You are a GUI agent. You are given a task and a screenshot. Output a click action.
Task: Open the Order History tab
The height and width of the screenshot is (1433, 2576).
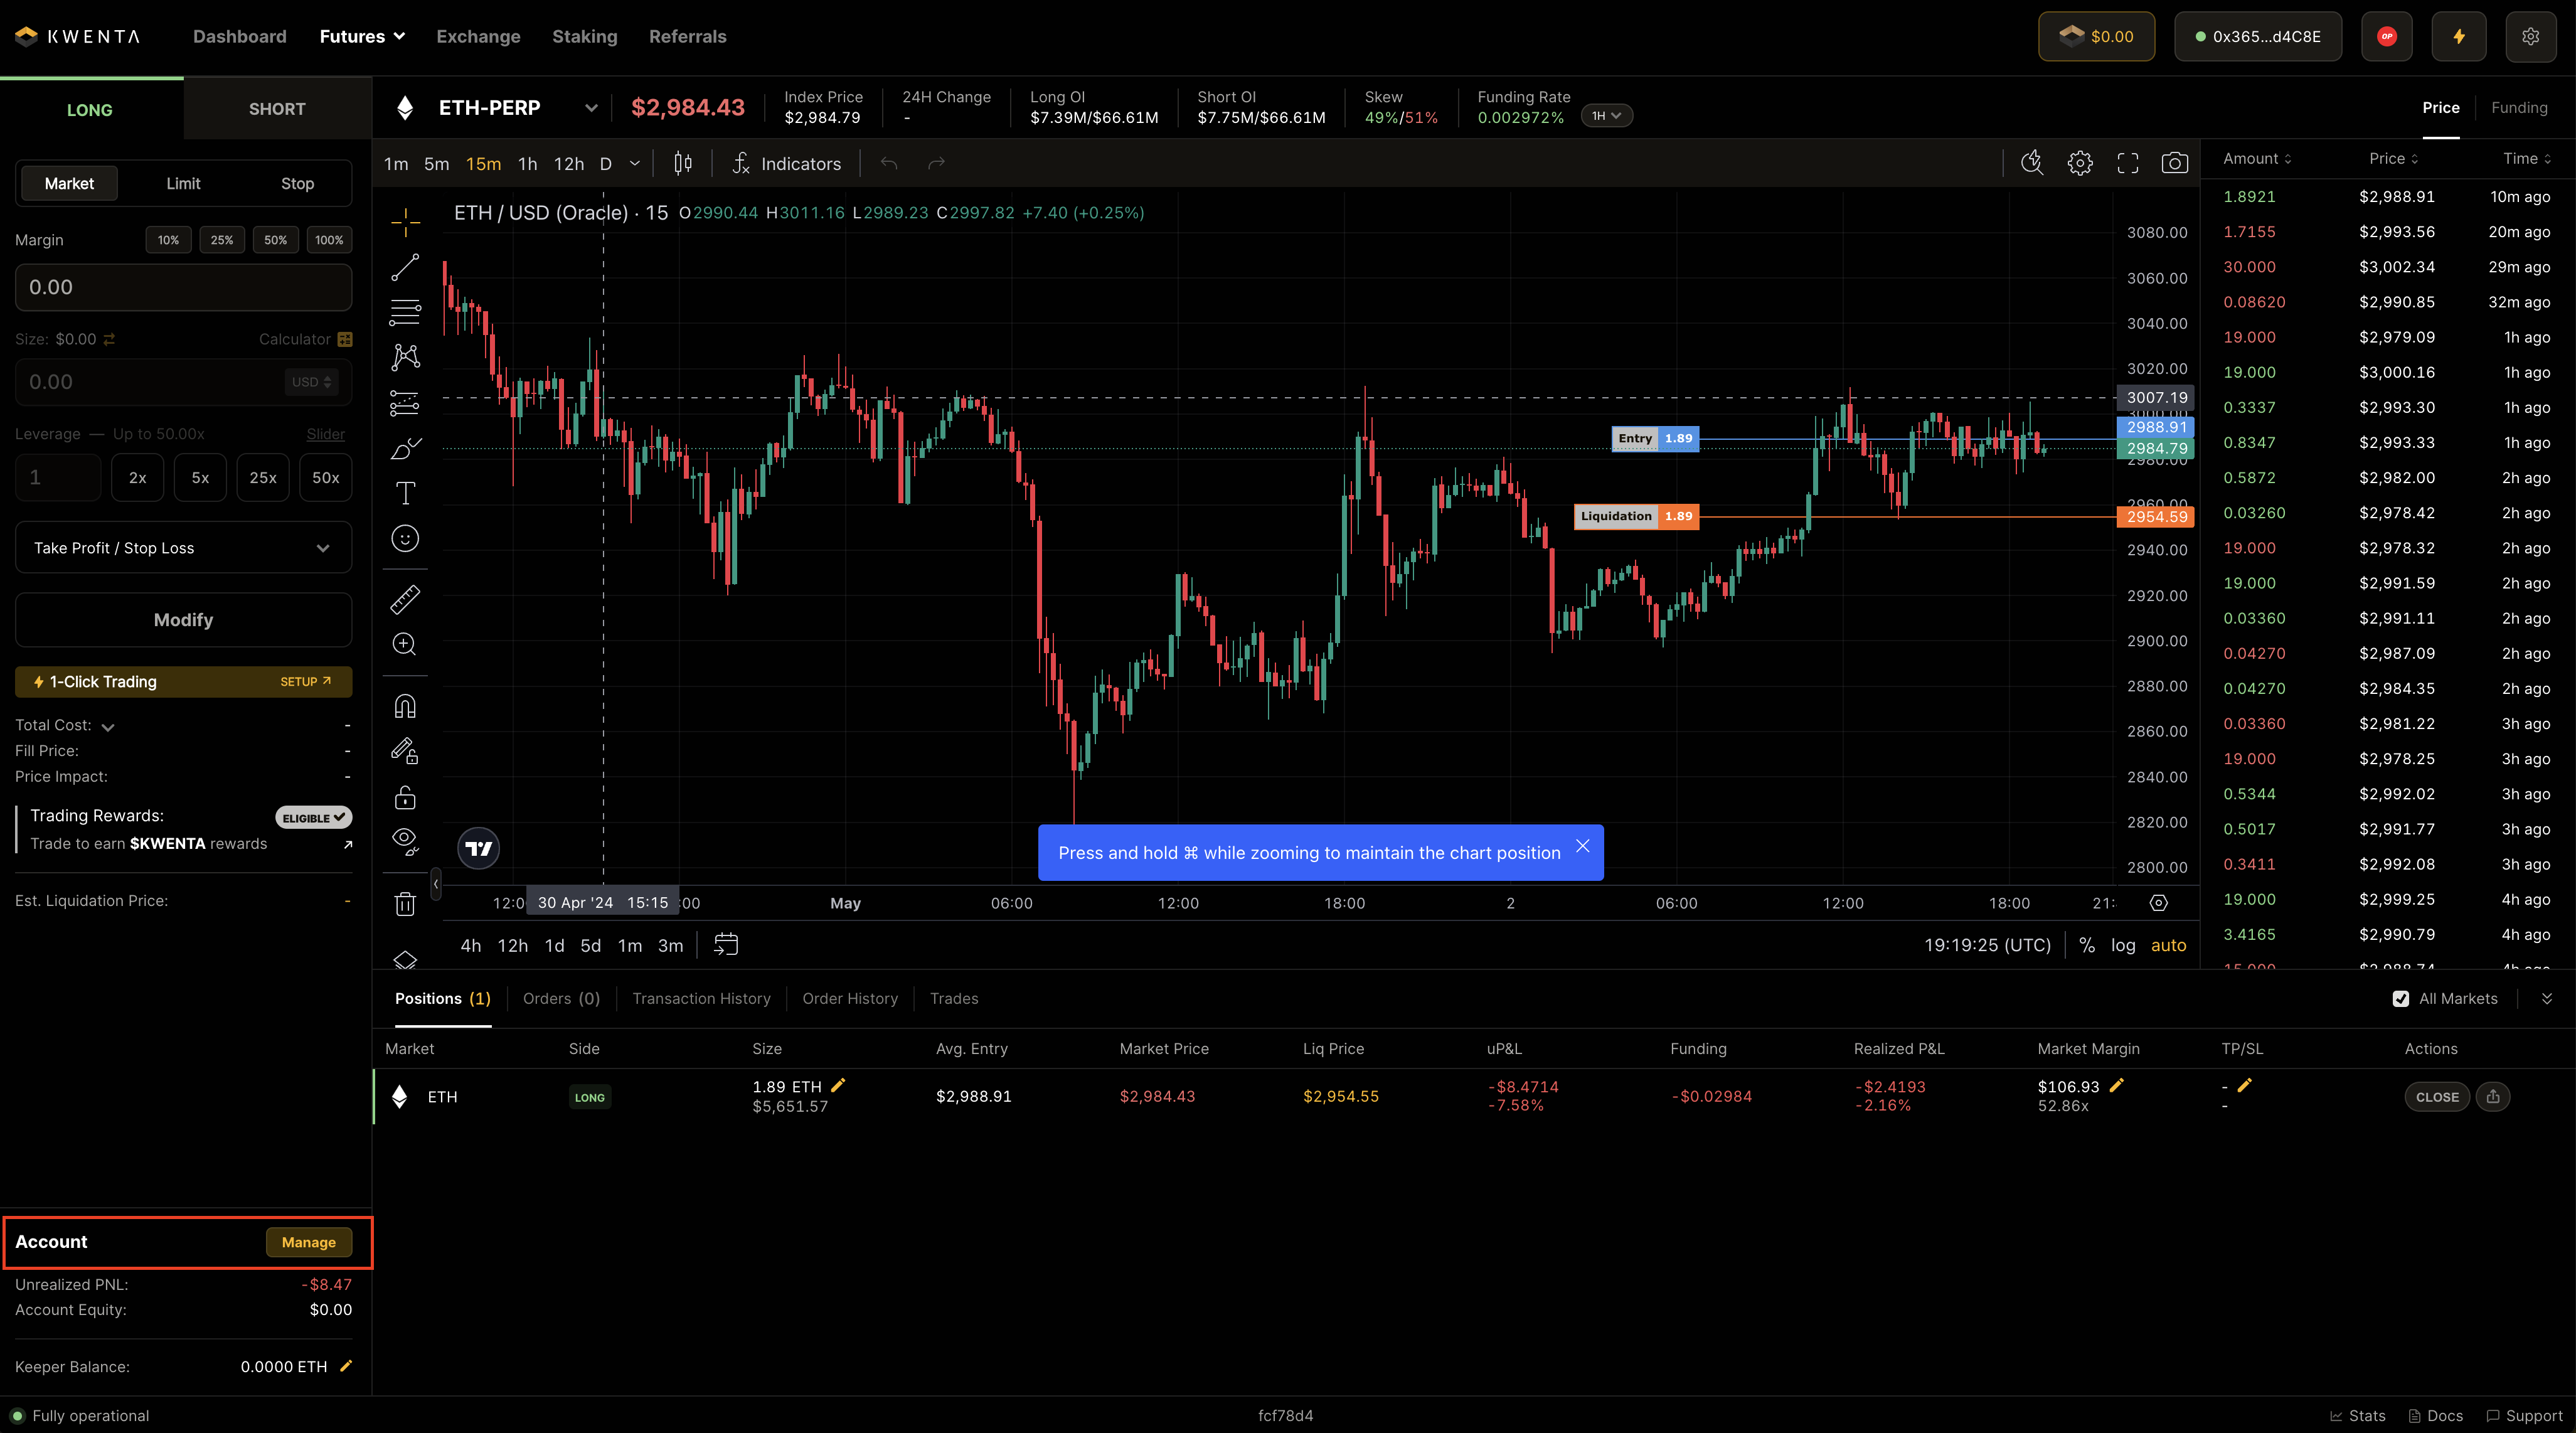[850, 999]
